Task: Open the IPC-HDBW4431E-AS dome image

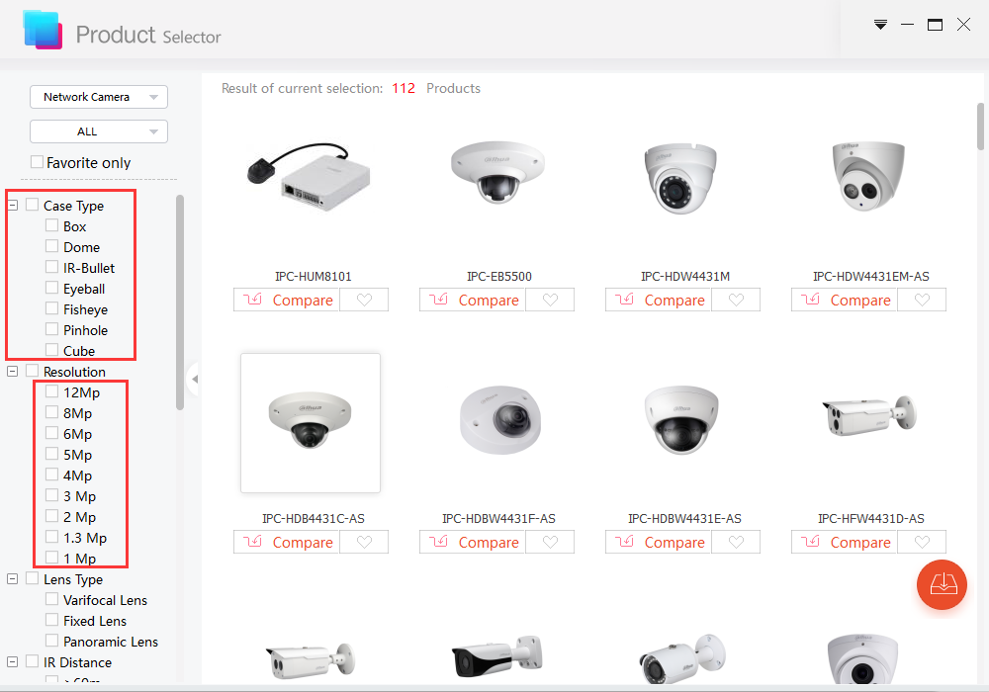Action: pos(681,420)
